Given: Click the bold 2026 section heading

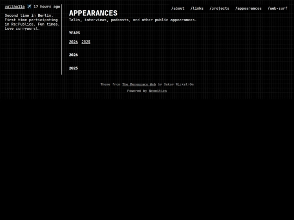Looking at the screenshot, I should [73, 55].
